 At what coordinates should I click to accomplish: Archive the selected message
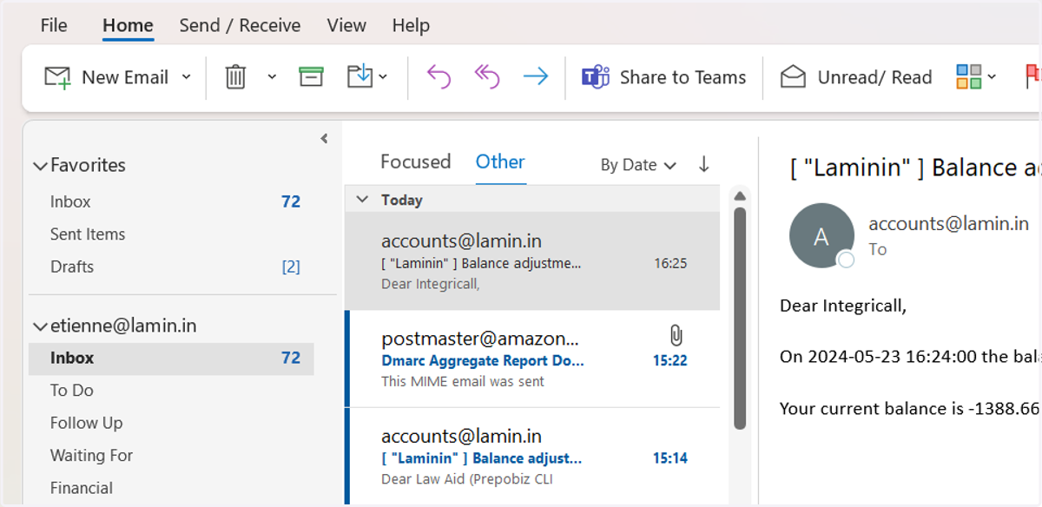[311, 77]
